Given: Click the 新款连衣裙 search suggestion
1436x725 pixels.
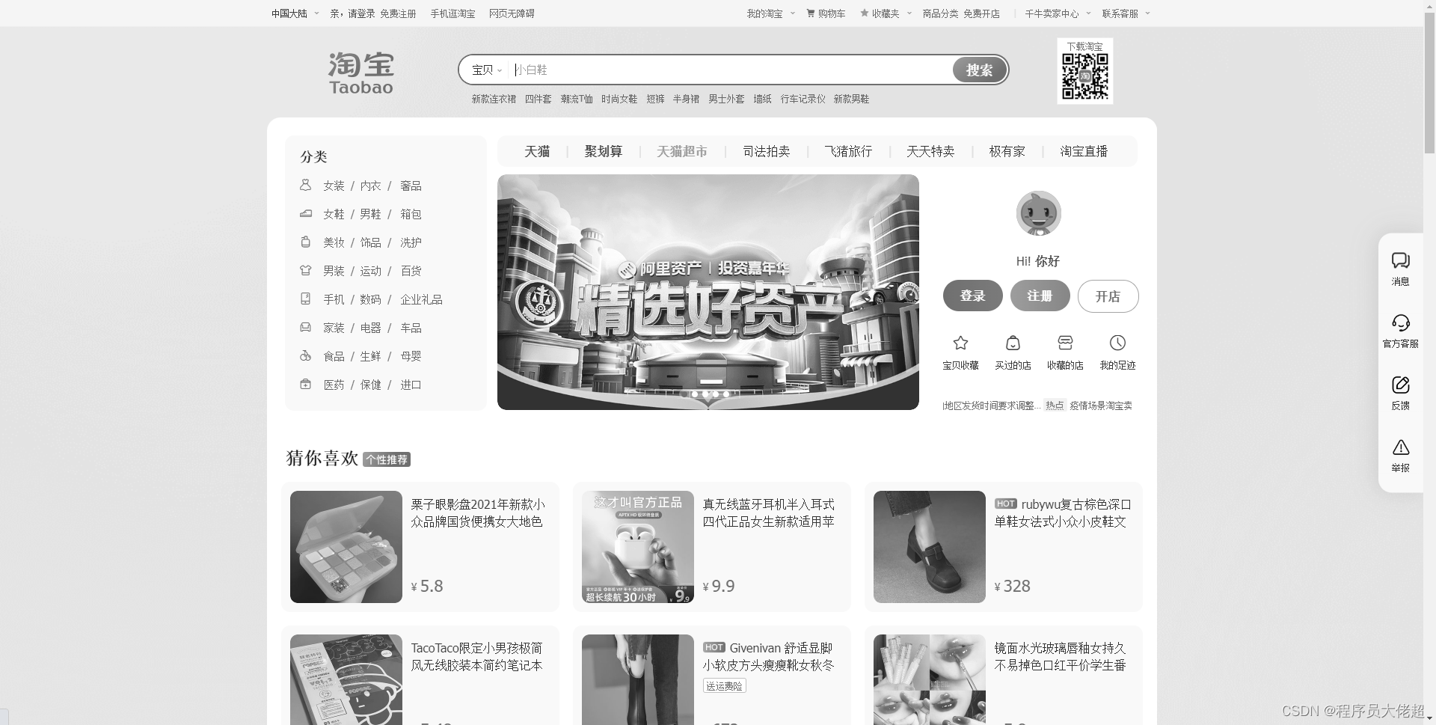Looking at the screenshot, I should pos(494,99).
